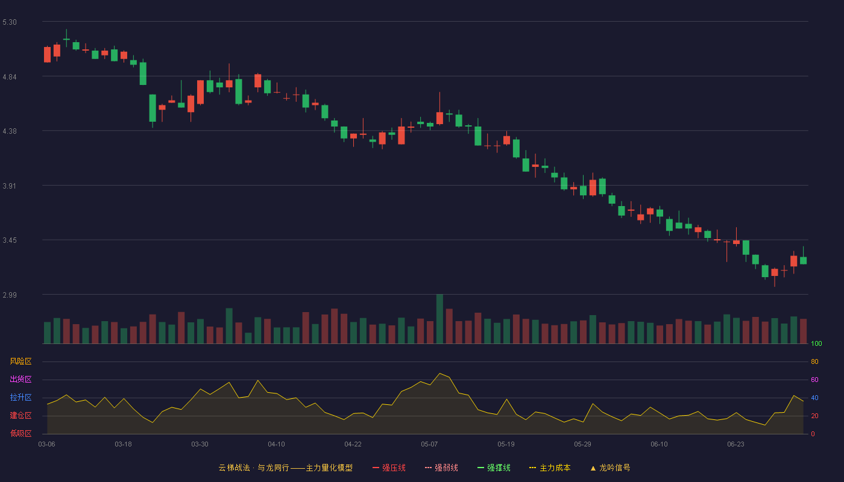Image resolution: width=844 pixels, height=482 pixels.
Task: Click the 2.99 price axis label
Action: pyautogui.click(x=10, y=295)
